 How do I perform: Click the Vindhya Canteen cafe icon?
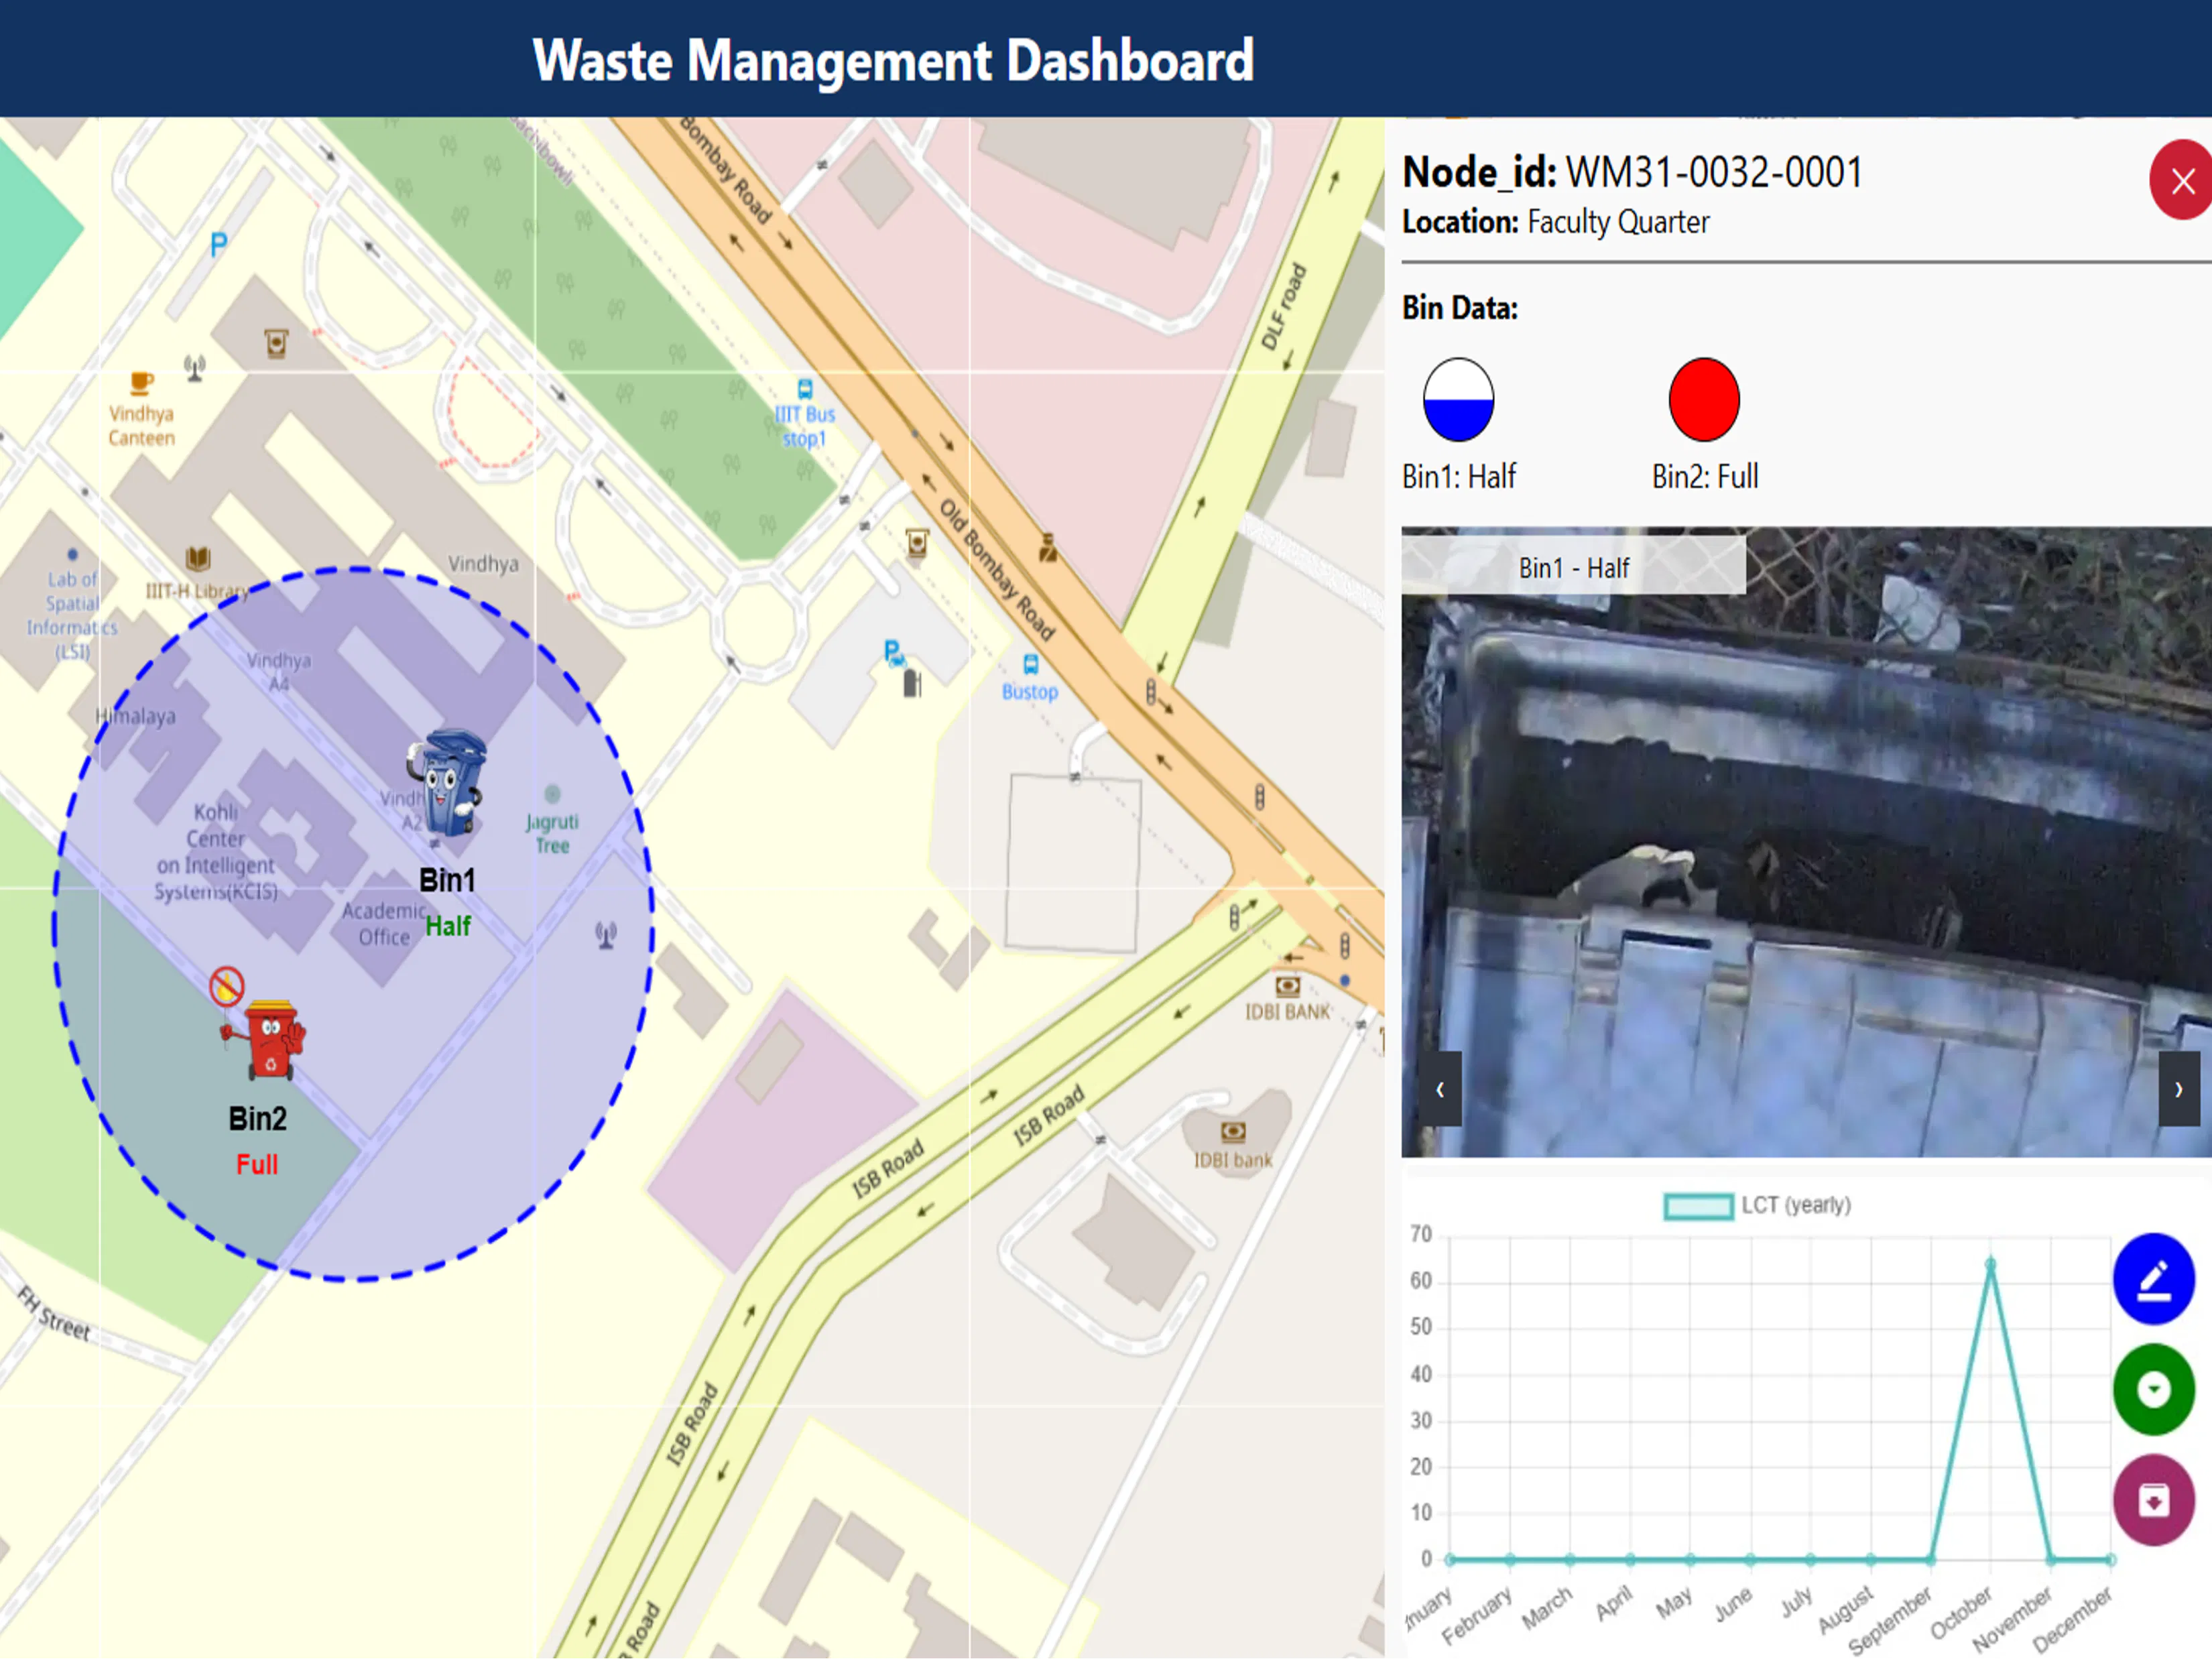[x=141, y=383]
